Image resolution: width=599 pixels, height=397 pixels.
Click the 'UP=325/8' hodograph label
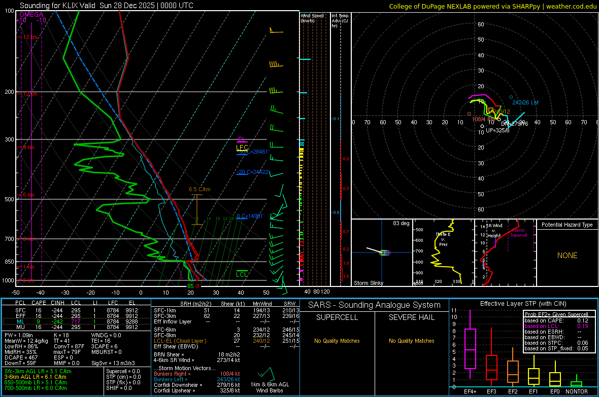[497, 130]
